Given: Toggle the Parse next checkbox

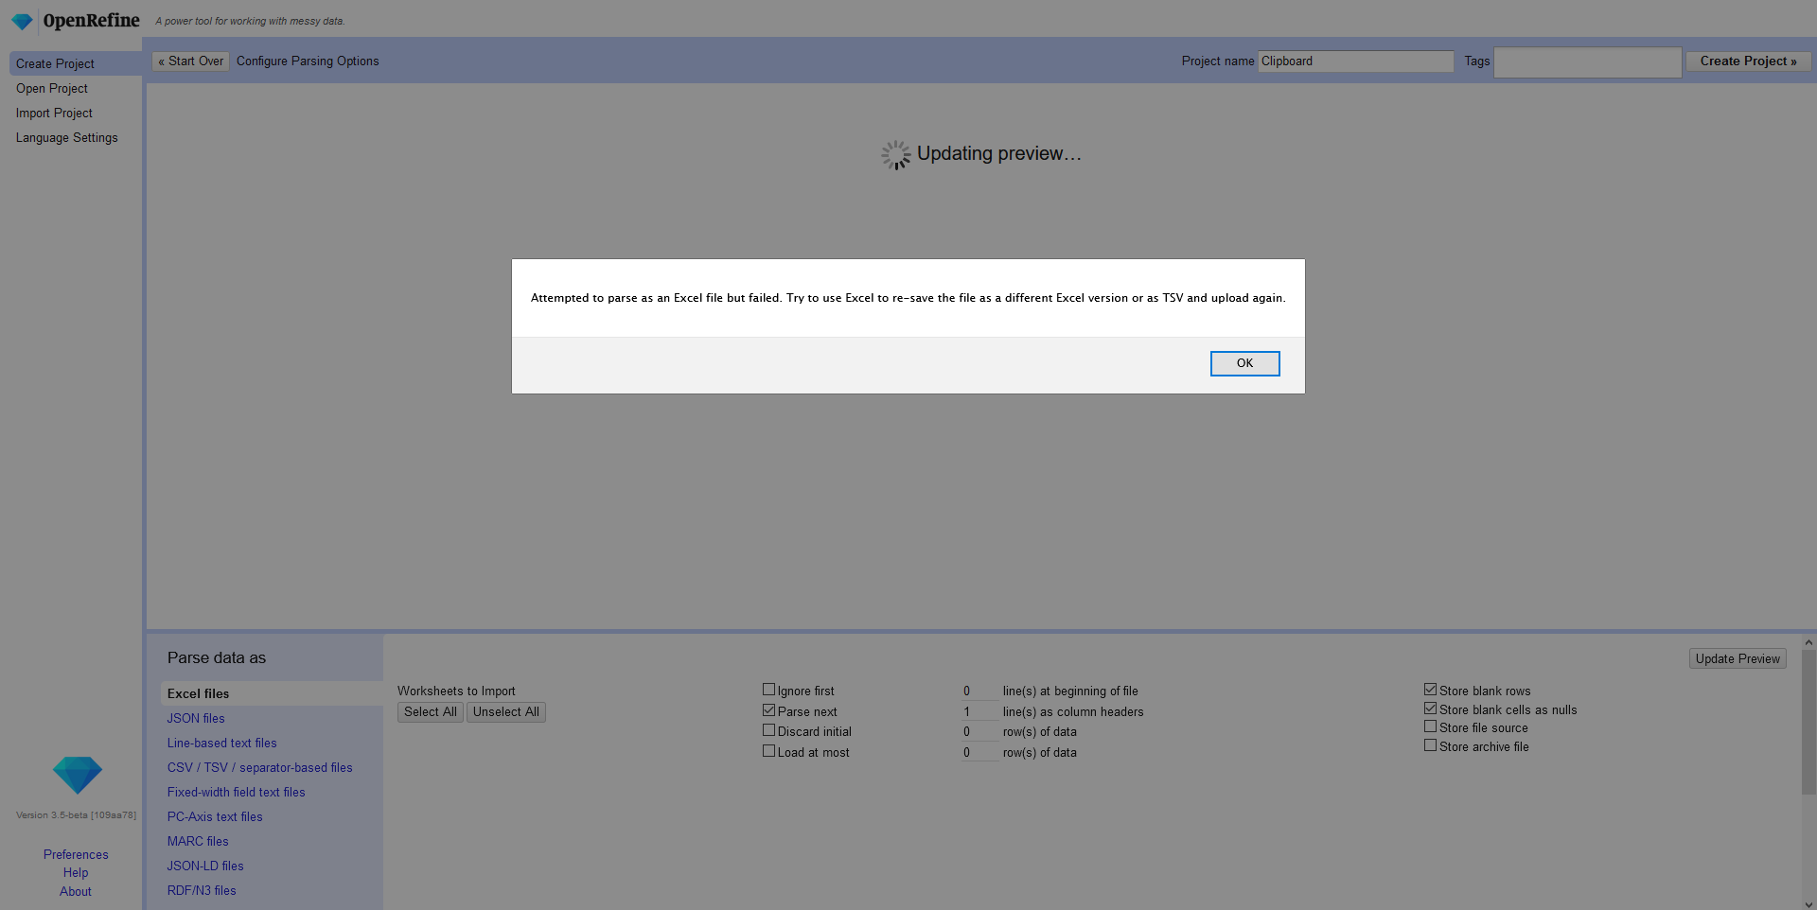Looking at the screenshot, I should (768, 710).
